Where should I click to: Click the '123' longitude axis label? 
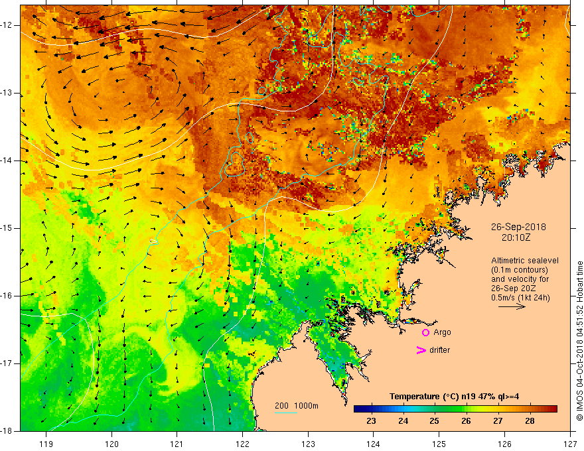click(x=308, y=444)
